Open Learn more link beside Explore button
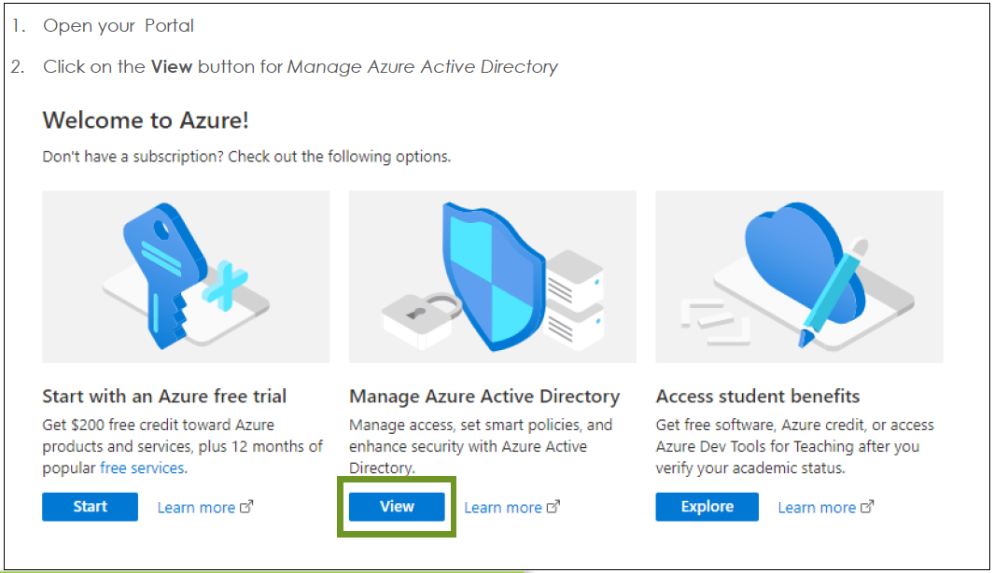Screen dimensions: 994x573 [x=818, y=508]
